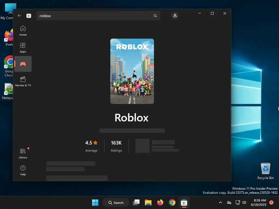The image size is (279, 209).
Task: Click the volume speaker tray icon
Action: click(x=244, y=202)
